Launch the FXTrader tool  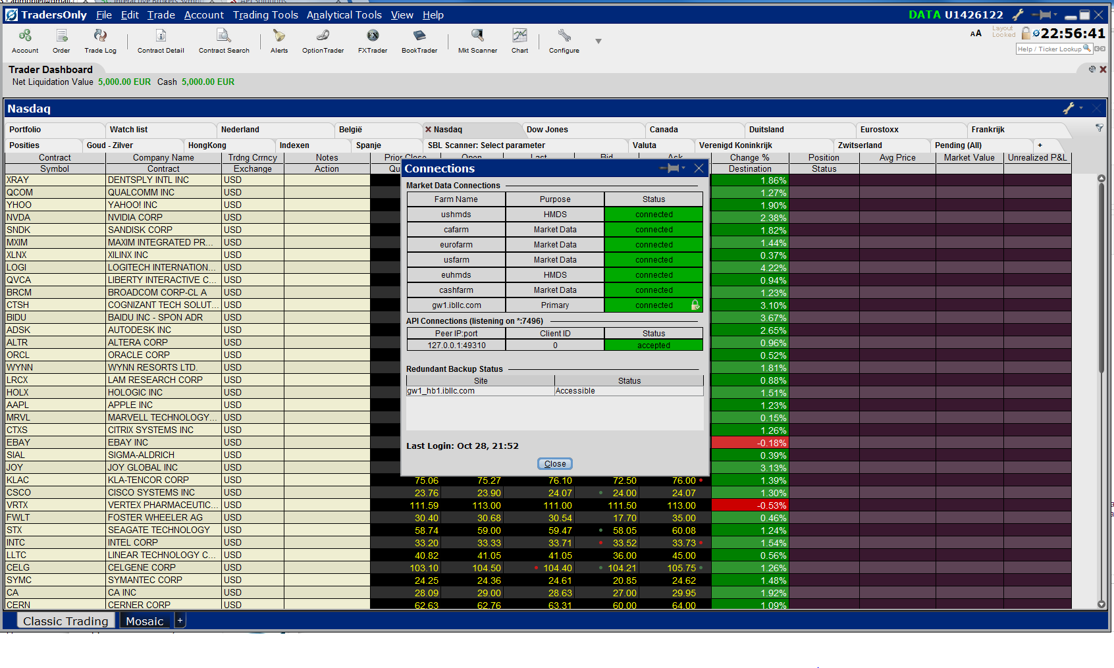tap(373, 41)
